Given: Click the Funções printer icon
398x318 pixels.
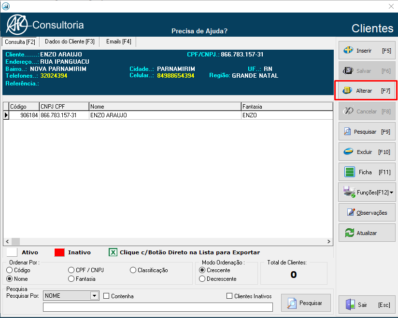Looking at the screenshot, I should click(349, 192).
